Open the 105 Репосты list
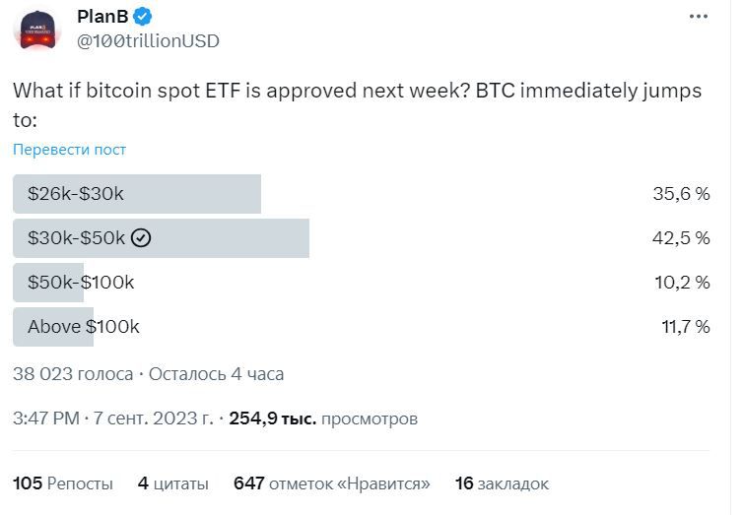Screen dimensions: 744x515 pos(63,483)
